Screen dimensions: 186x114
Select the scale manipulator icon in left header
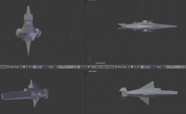[46, 67]
